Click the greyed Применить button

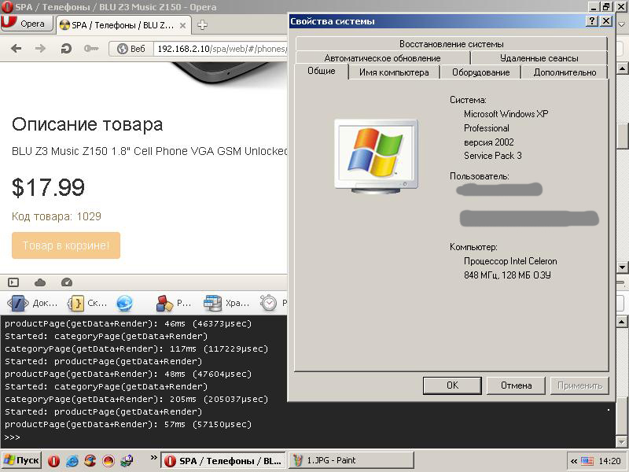click(x=579, y=385)
